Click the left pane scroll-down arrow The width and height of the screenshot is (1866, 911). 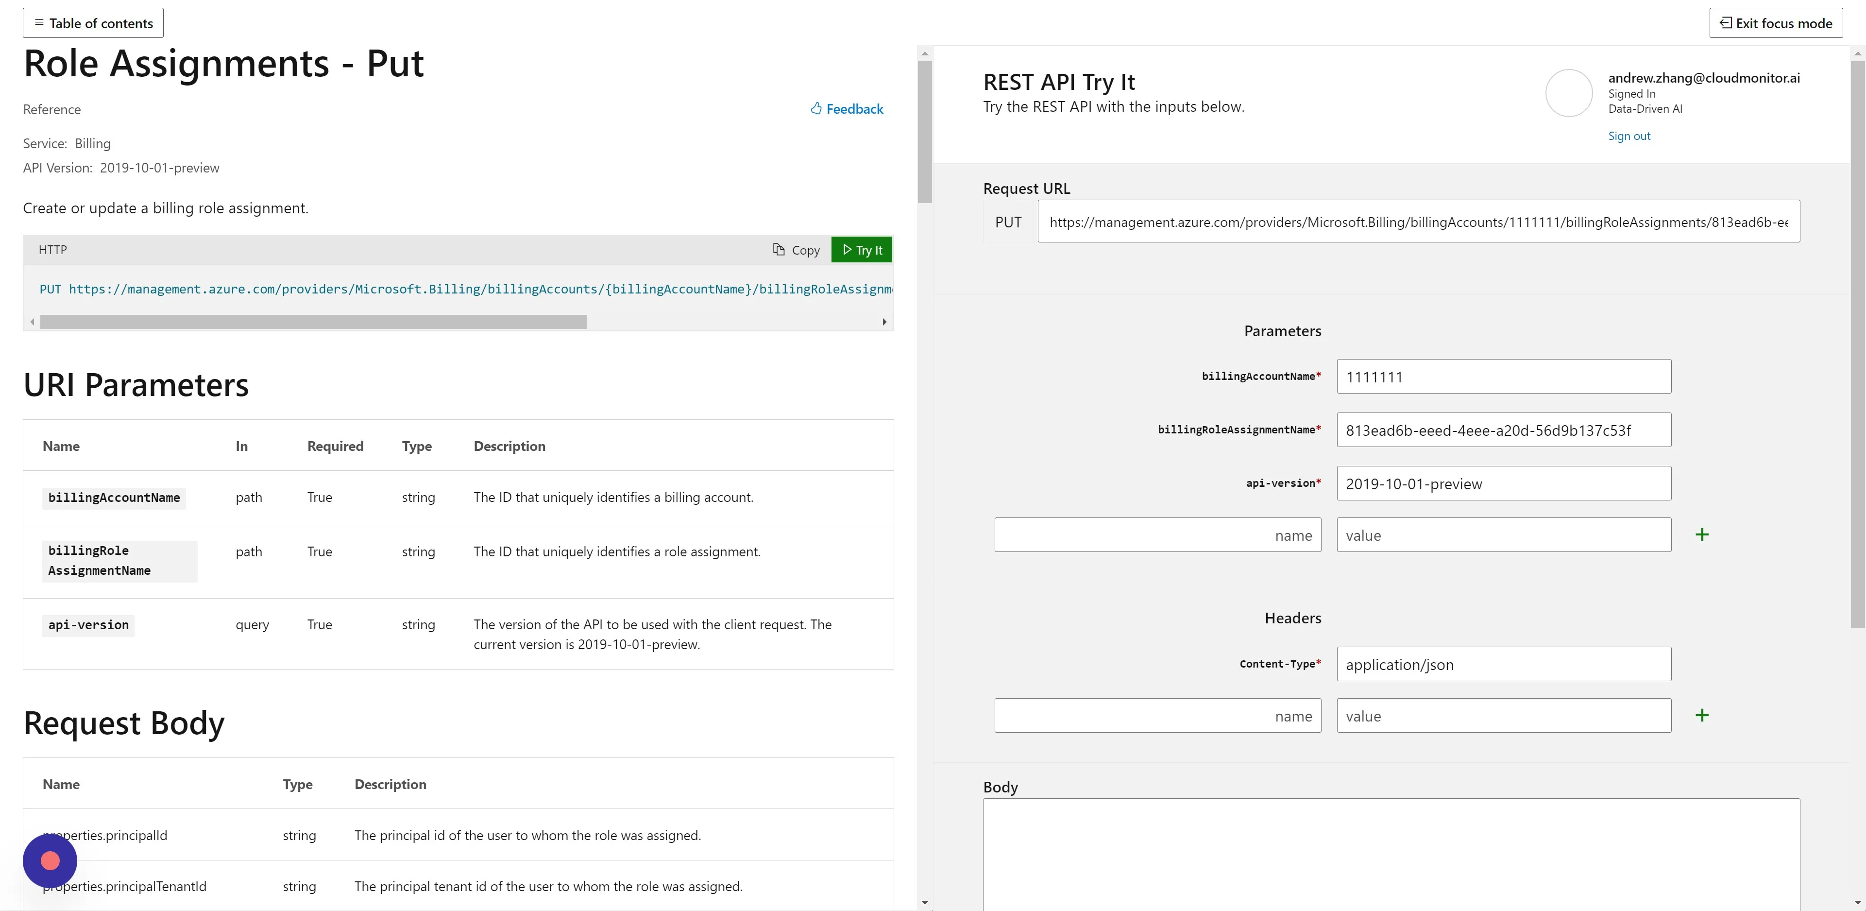(924, 903)
